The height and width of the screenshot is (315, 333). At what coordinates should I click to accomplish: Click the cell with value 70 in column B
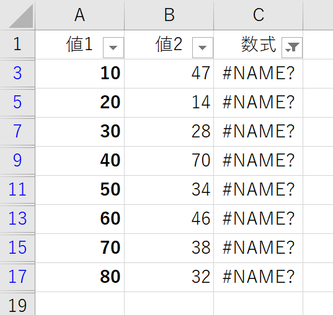coord(169,160)
